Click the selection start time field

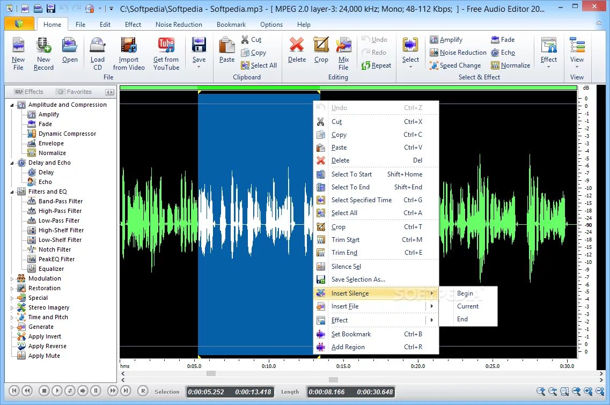pos(206,392)
